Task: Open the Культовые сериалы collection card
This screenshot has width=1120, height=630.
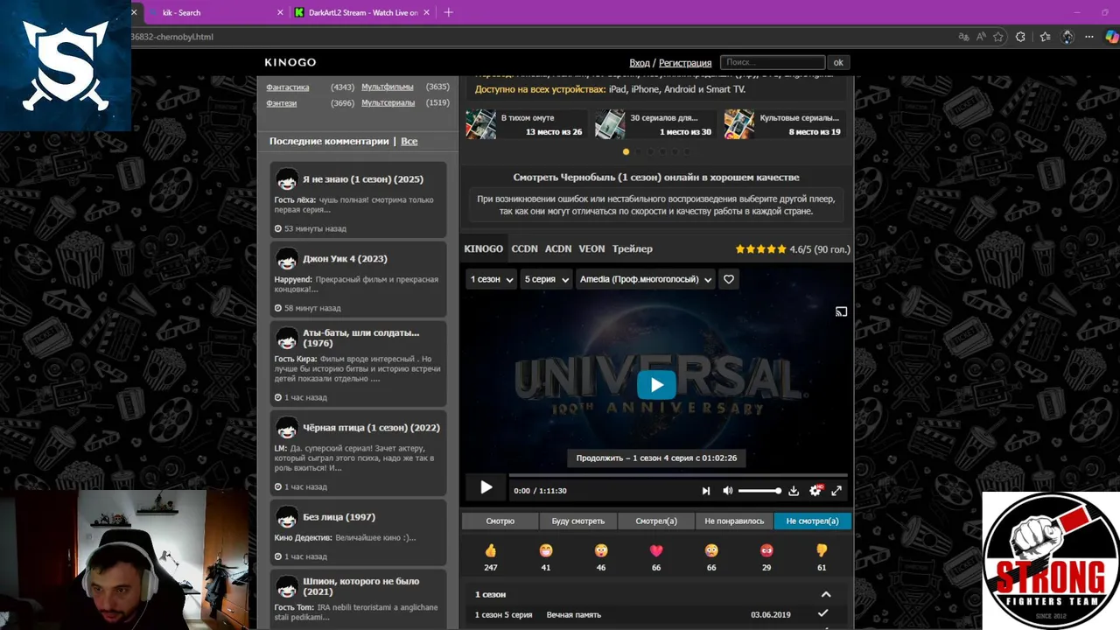Action: 784,124
